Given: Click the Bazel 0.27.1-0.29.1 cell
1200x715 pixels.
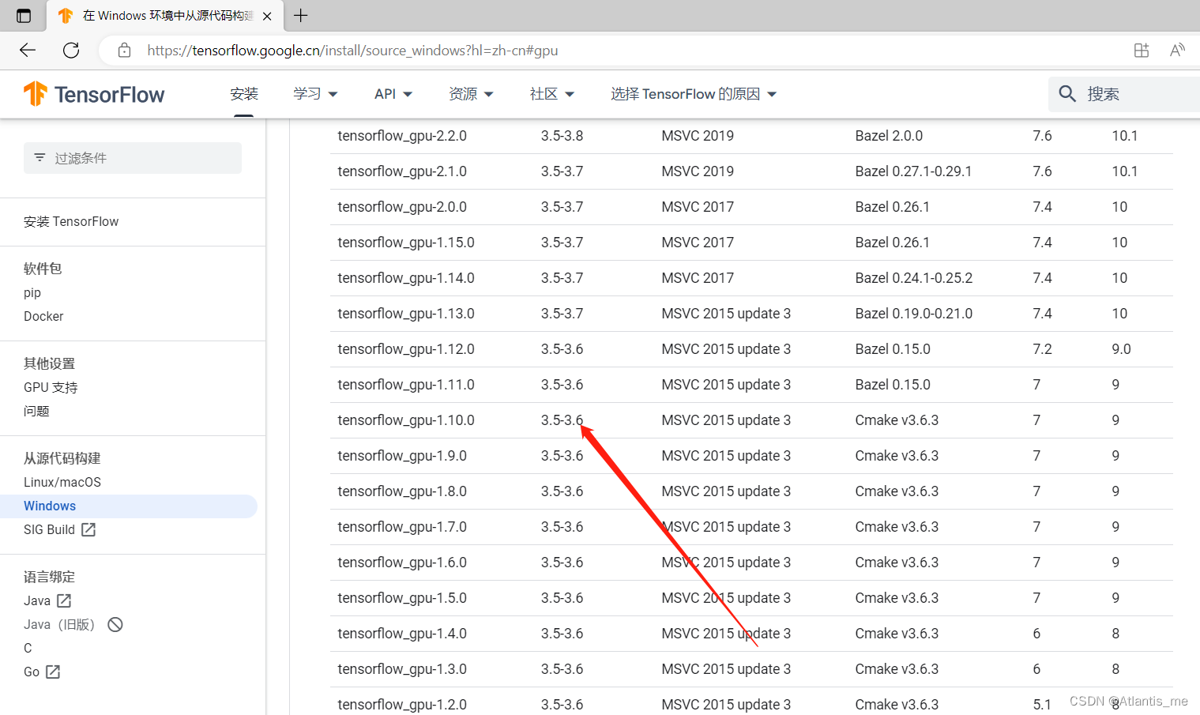Looking at the screenshot, I should pyautogui.click(x=913, y=171).
